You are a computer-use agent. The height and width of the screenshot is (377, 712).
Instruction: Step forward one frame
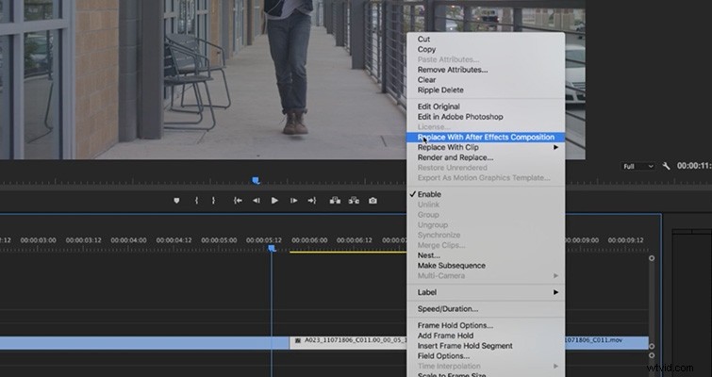[294, 201]
